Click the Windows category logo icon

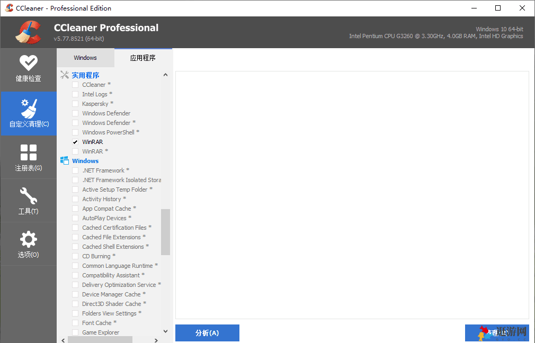65,161
